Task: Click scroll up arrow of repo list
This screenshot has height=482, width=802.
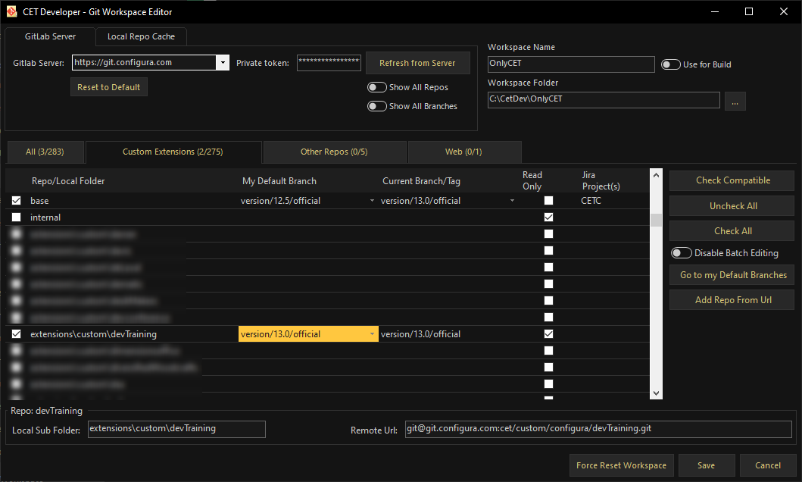Action: point(656,175)
